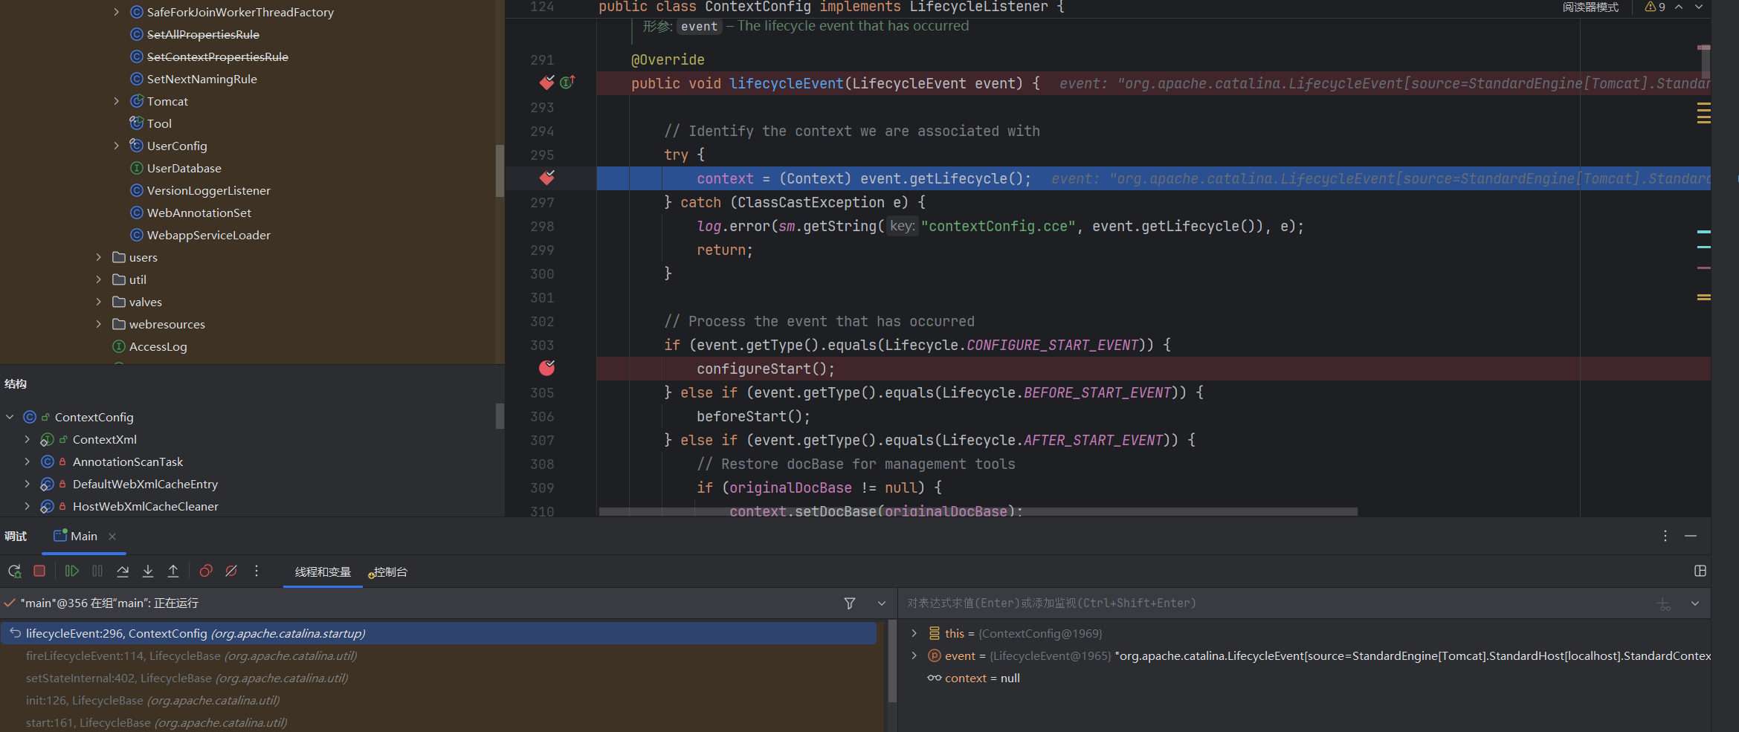
Task: Open 阅读器模式 reader mode
Action: pyautogui.click(x=1590, y=7)
